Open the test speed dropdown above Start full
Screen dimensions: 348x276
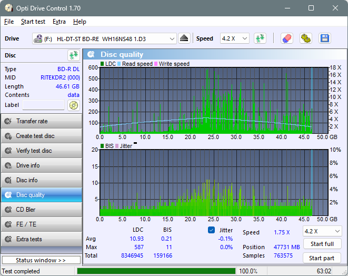pyautogui.click(x=322, y=231)
